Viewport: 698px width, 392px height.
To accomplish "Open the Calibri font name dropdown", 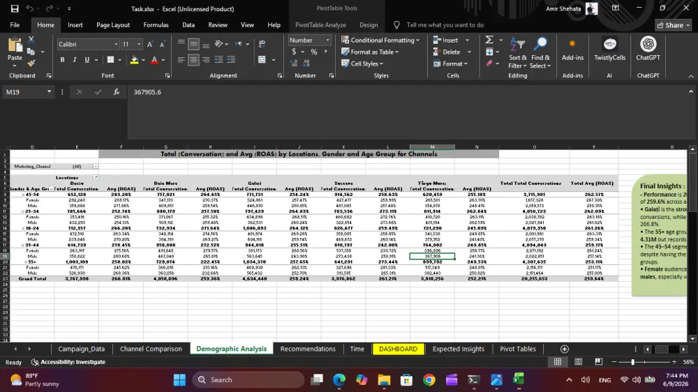I will pos(116,44).
